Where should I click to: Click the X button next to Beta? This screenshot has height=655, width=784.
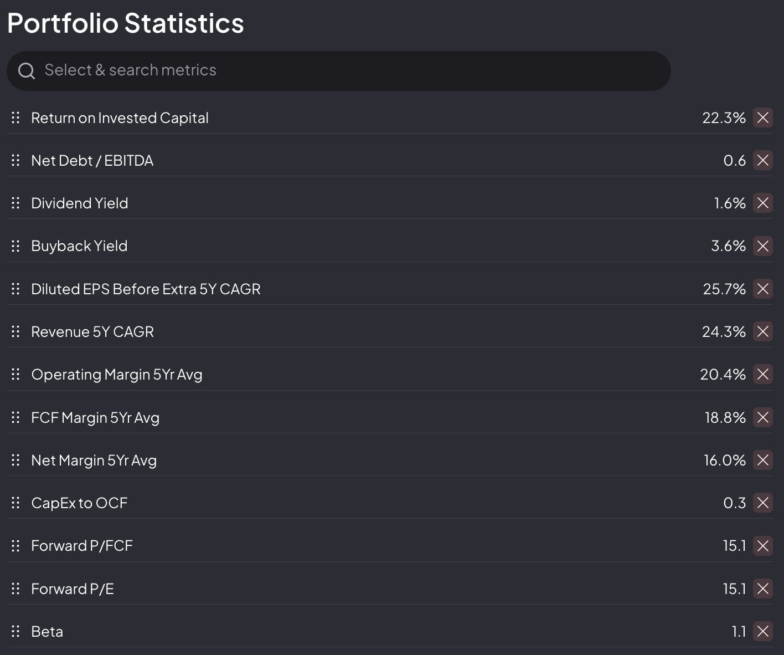762,631
